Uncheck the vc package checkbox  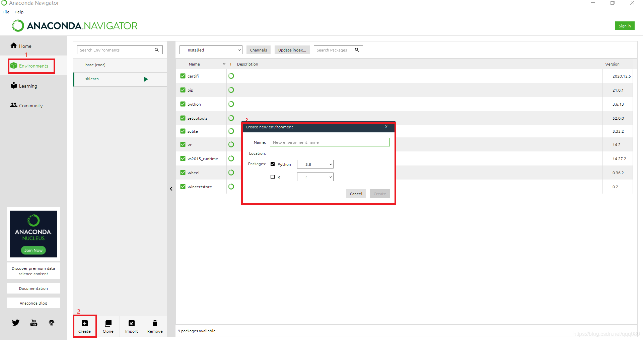[183, 144]
